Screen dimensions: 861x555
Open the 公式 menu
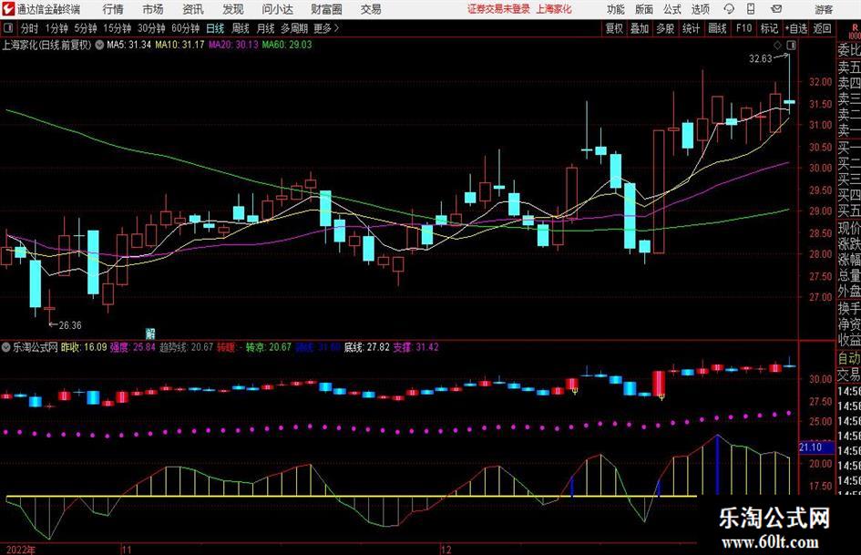671,9
